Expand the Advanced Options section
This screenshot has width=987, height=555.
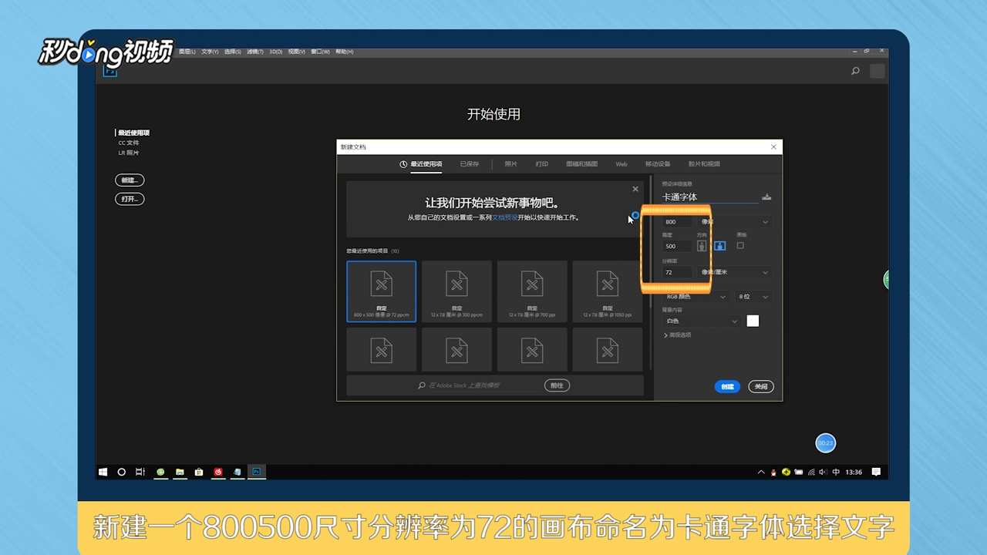tap(677, 335)
